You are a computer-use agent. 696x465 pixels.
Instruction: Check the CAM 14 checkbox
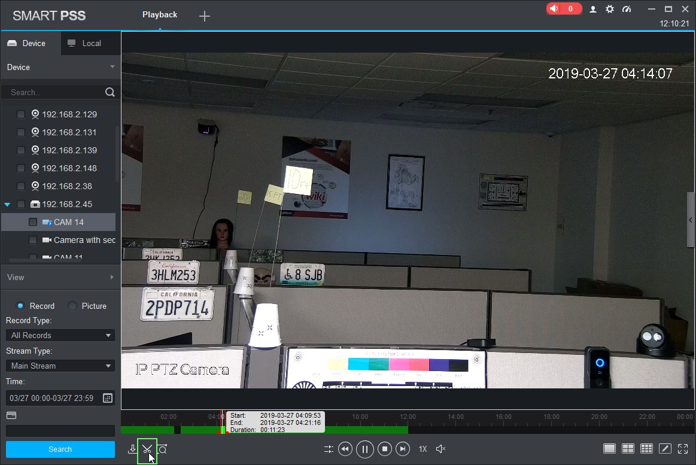pos(33,222)
